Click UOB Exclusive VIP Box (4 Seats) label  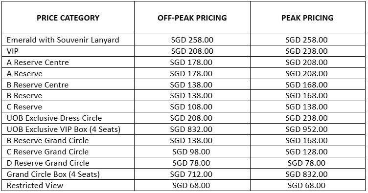point(63,129)
